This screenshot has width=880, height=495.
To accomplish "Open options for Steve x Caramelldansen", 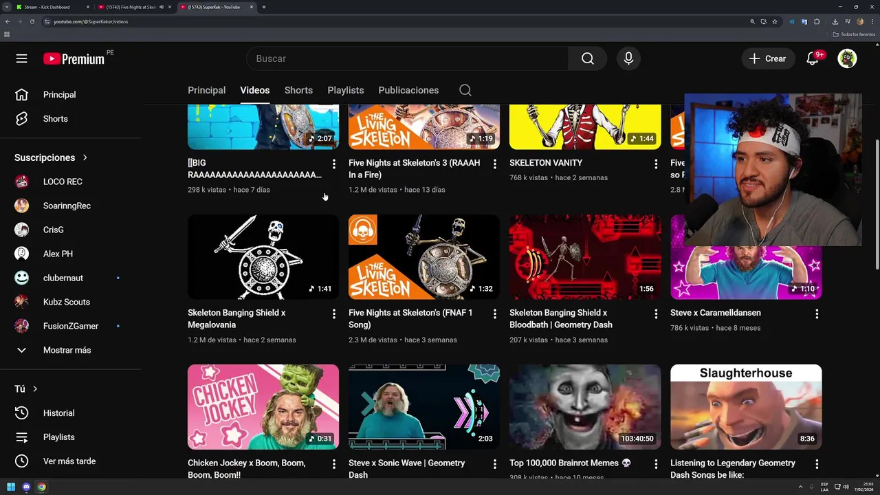I will point(817,313).
